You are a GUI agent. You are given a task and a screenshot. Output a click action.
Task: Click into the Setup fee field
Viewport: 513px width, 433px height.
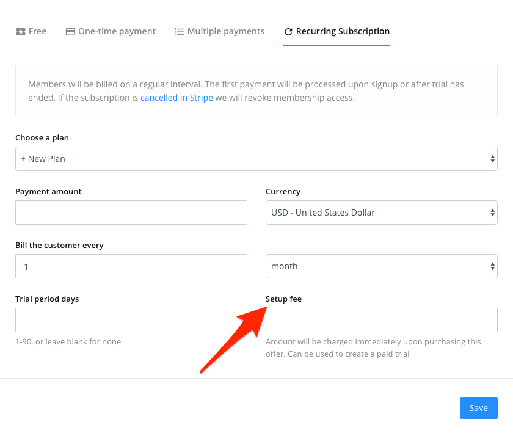(x=382, y=320)
